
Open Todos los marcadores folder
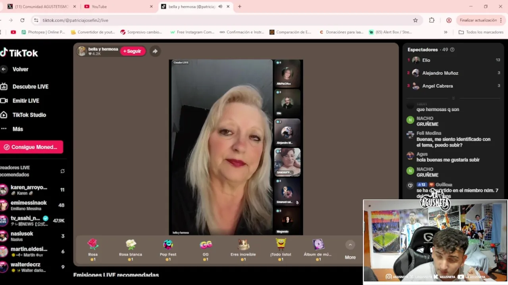pyautogui.click(x=481, y=32)
